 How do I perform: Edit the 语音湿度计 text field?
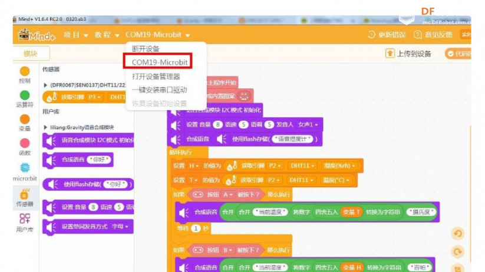click(292, 140)
